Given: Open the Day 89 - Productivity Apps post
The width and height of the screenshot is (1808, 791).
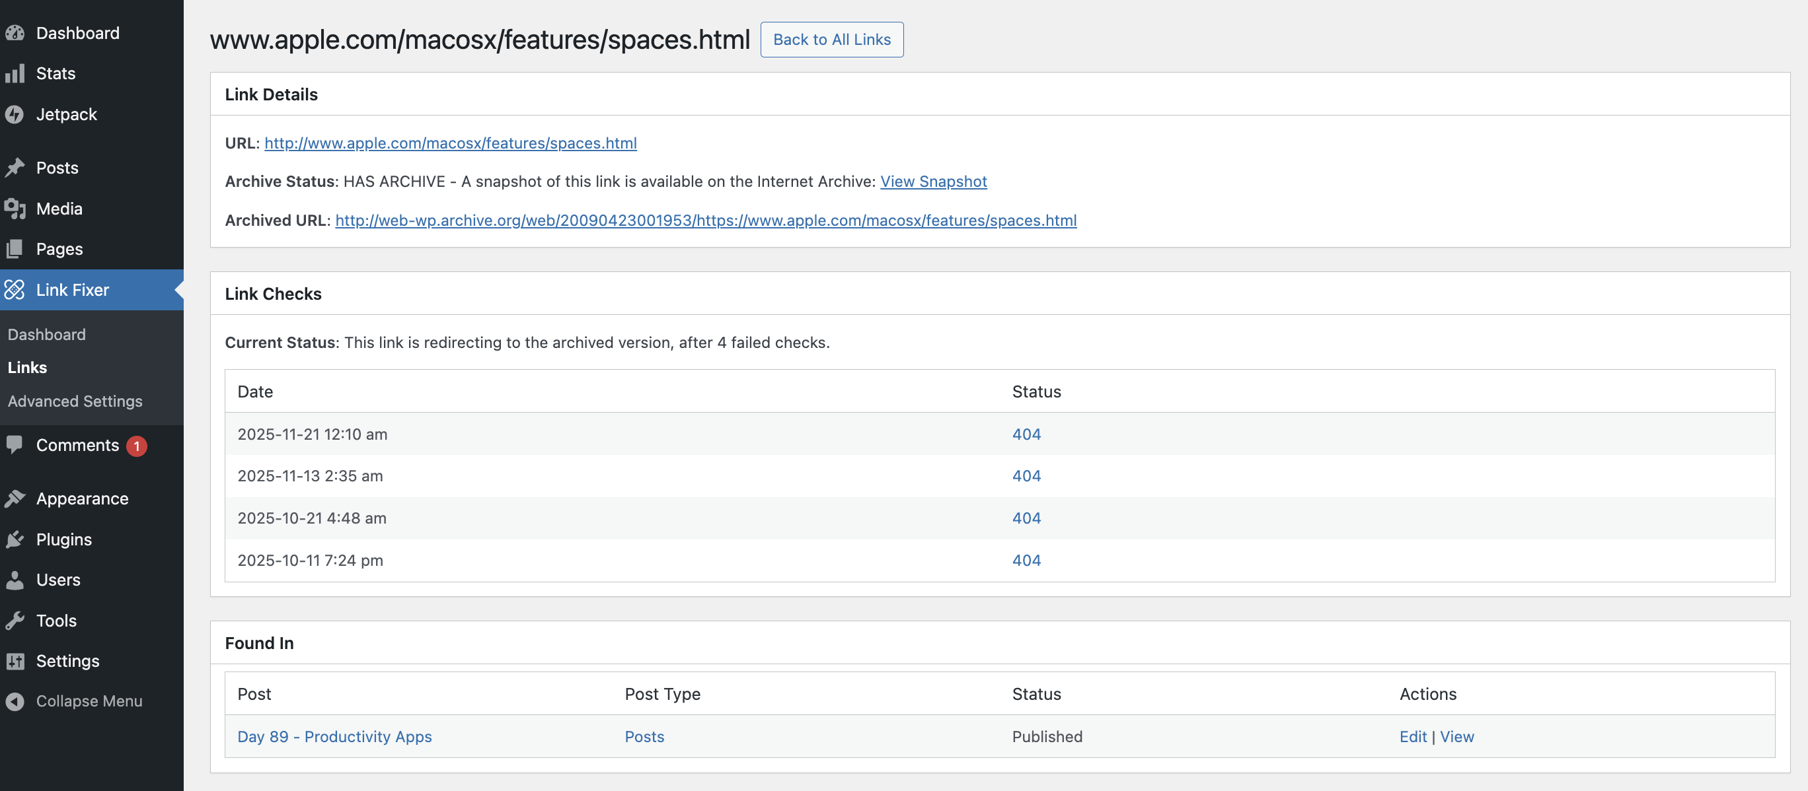Looking at the screenshot, I should pyautogui.click(x=334, y=736).
